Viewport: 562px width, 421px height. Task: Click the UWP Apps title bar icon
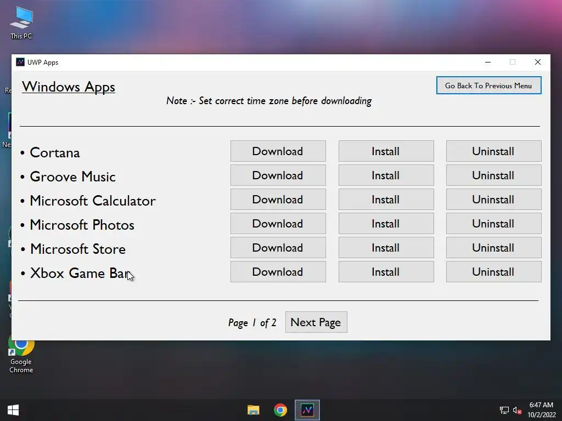click(x=20, y=62)
